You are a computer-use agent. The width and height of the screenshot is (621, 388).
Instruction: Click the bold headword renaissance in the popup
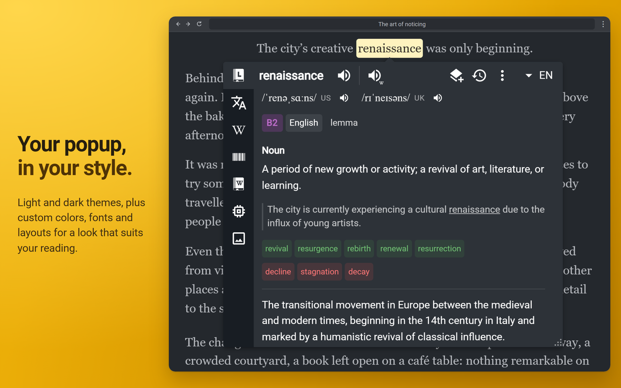pyautogui.click(x=291, y=76)
